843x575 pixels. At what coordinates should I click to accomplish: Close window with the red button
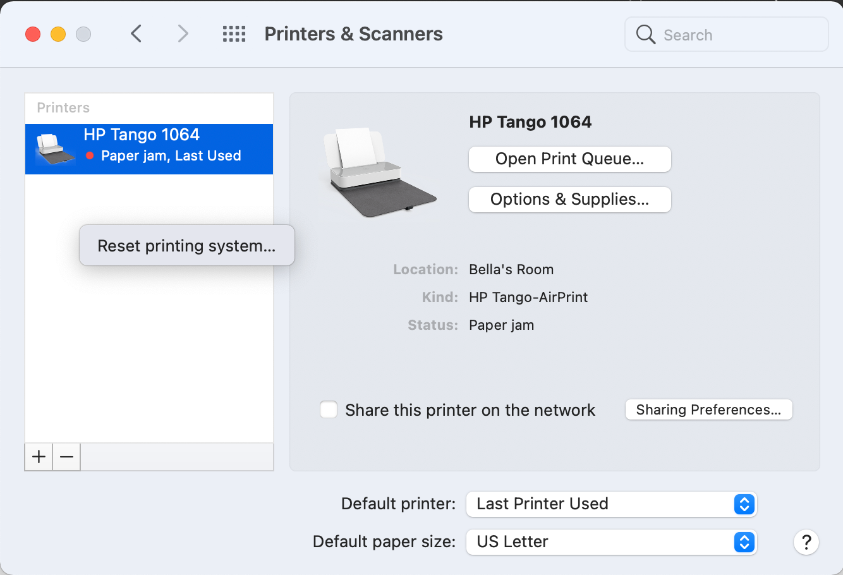[33, 34]
